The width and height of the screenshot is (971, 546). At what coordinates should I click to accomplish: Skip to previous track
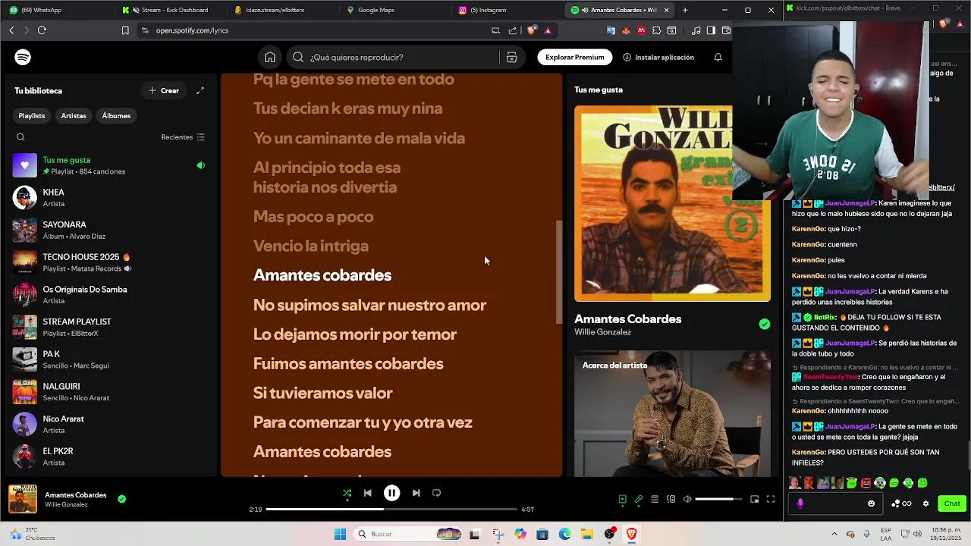(x=368, y=493)
